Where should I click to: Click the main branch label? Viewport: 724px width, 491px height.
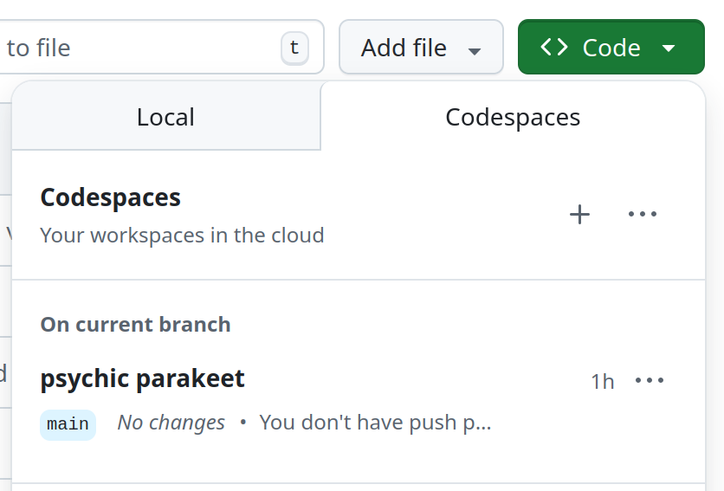point(68,424)
